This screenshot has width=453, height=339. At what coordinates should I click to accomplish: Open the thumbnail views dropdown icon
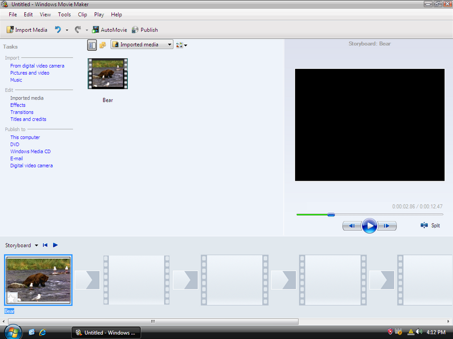(x=181, y=45)
